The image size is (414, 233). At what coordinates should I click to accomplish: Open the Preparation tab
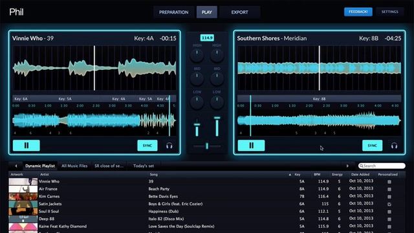pos(174,12)
